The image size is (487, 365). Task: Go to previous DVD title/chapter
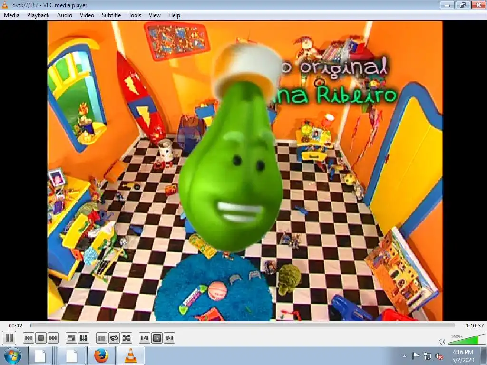point(145,338)
